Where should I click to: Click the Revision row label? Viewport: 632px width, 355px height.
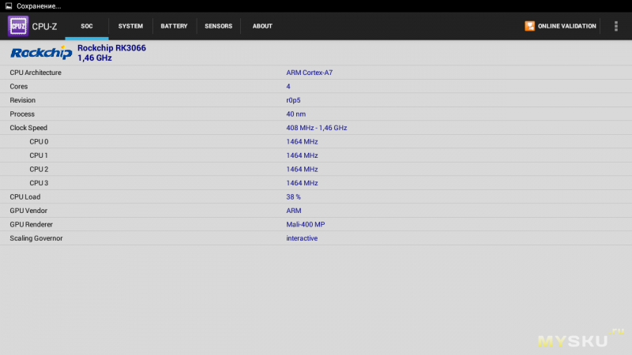click(x=23, y=100)
